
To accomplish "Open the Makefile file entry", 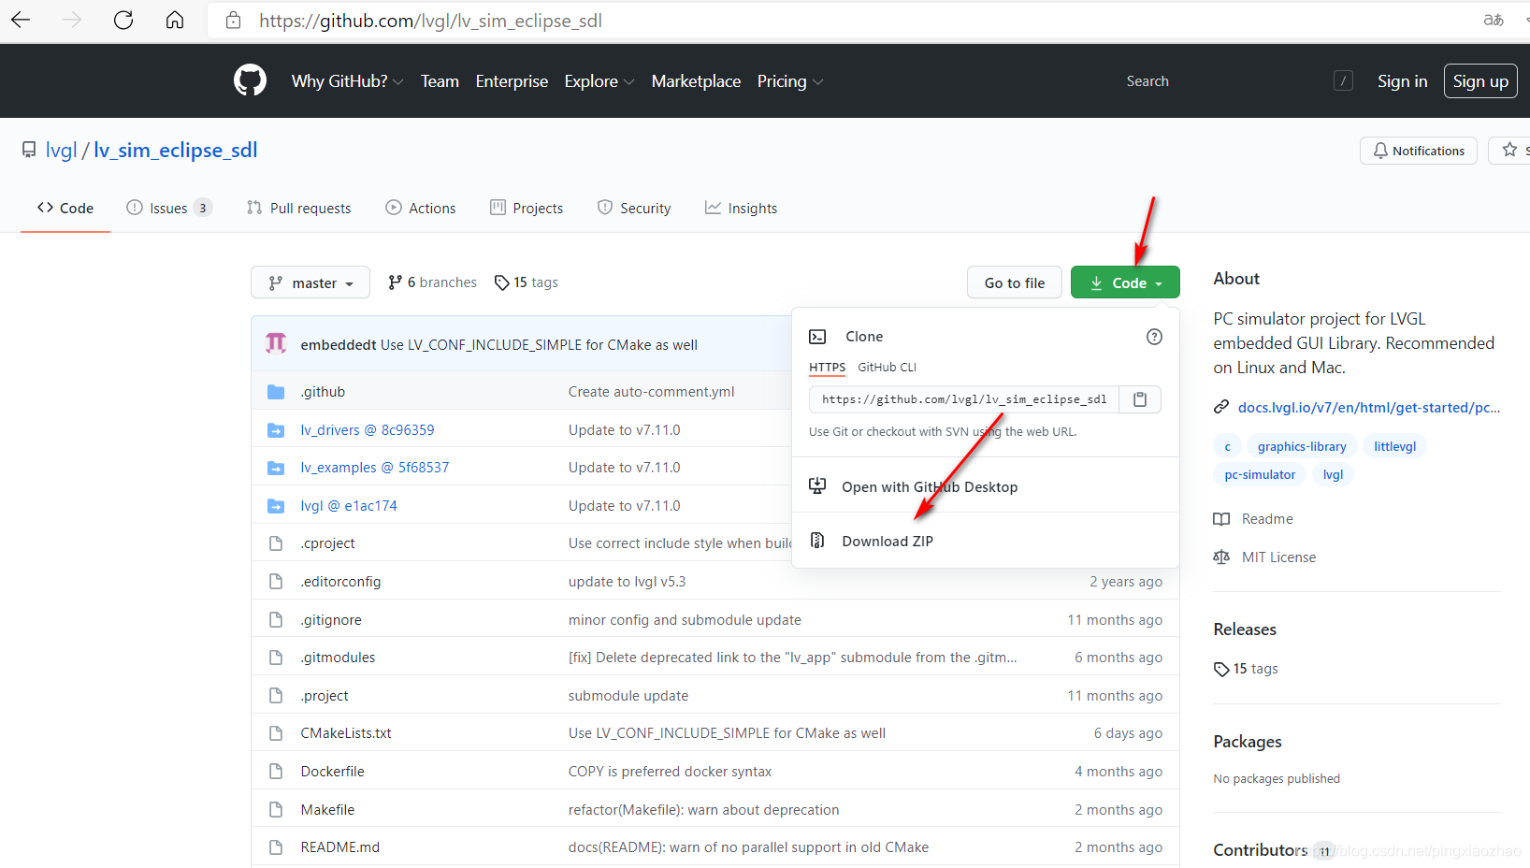I will (x=327, y=810).
